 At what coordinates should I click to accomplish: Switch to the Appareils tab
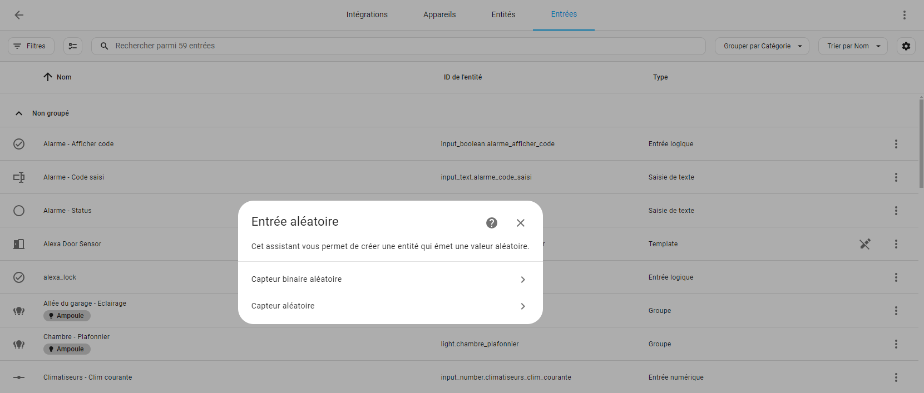[x=439, y=15]
